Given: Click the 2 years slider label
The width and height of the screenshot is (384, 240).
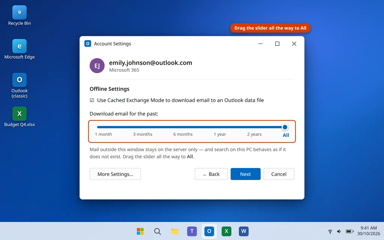Looking at the screenshot, I should 254,134.
